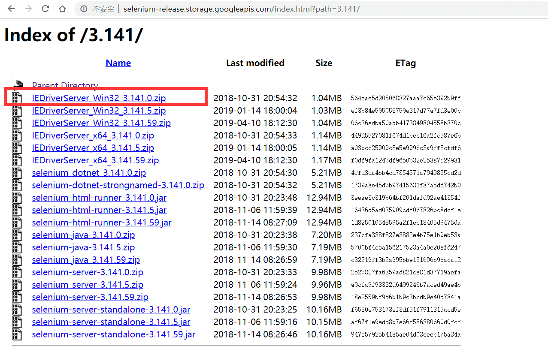Get the selenium-server-3.141.5.zip file
This screenshot has width=548, height=349.
click(88, 285)
